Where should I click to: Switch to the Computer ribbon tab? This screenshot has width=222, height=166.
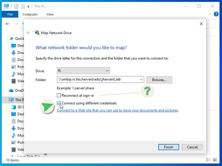click(30, 14)
